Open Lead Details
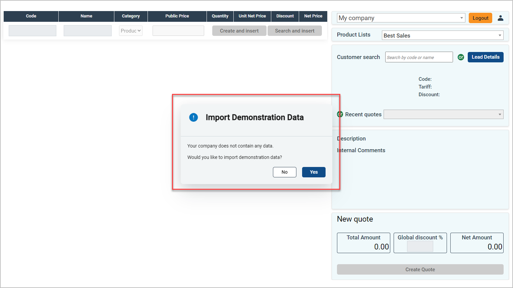Screen dimensions: 513x288 [x=485, y=57]
